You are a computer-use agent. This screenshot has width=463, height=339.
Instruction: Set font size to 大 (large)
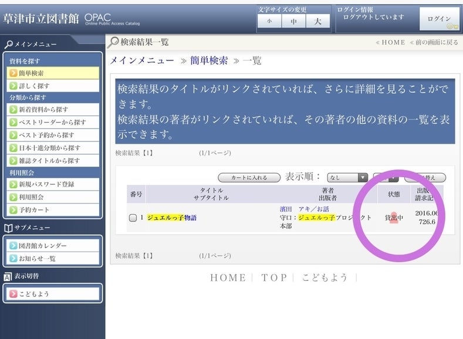pos(317,22)
